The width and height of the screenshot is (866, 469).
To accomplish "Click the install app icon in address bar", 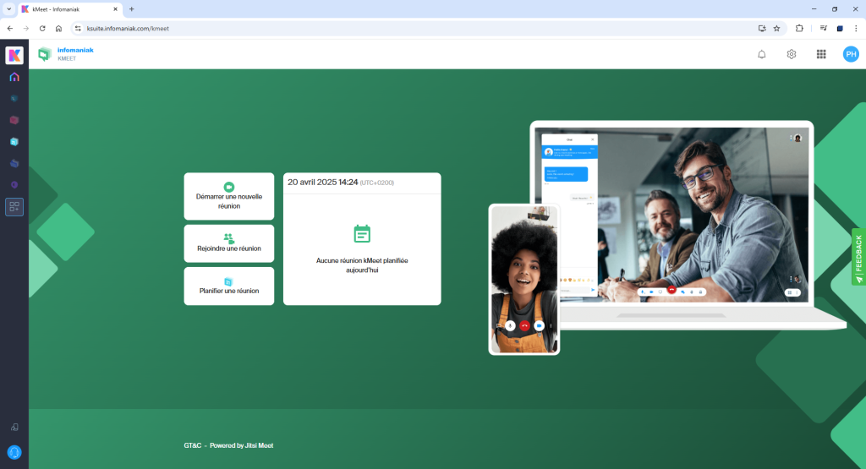I will 762,28.
